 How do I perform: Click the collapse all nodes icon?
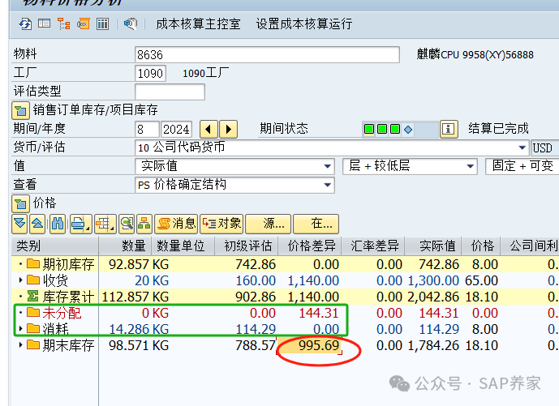tap(38, 224)
